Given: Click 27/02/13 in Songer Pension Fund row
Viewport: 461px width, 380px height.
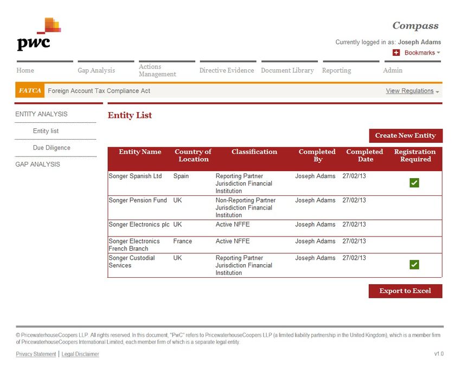Looking at the screenshot, I should pos(354,200).
